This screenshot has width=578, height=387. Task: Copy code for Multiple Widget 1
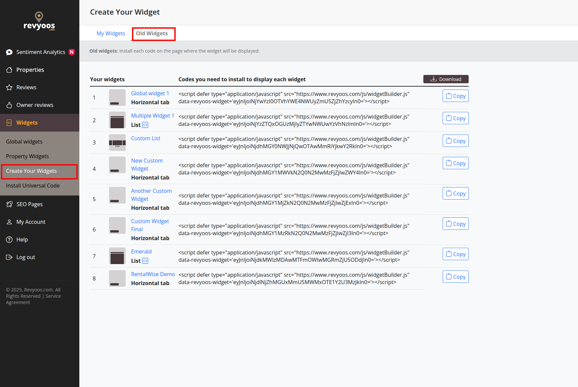[x=456, y=118]
